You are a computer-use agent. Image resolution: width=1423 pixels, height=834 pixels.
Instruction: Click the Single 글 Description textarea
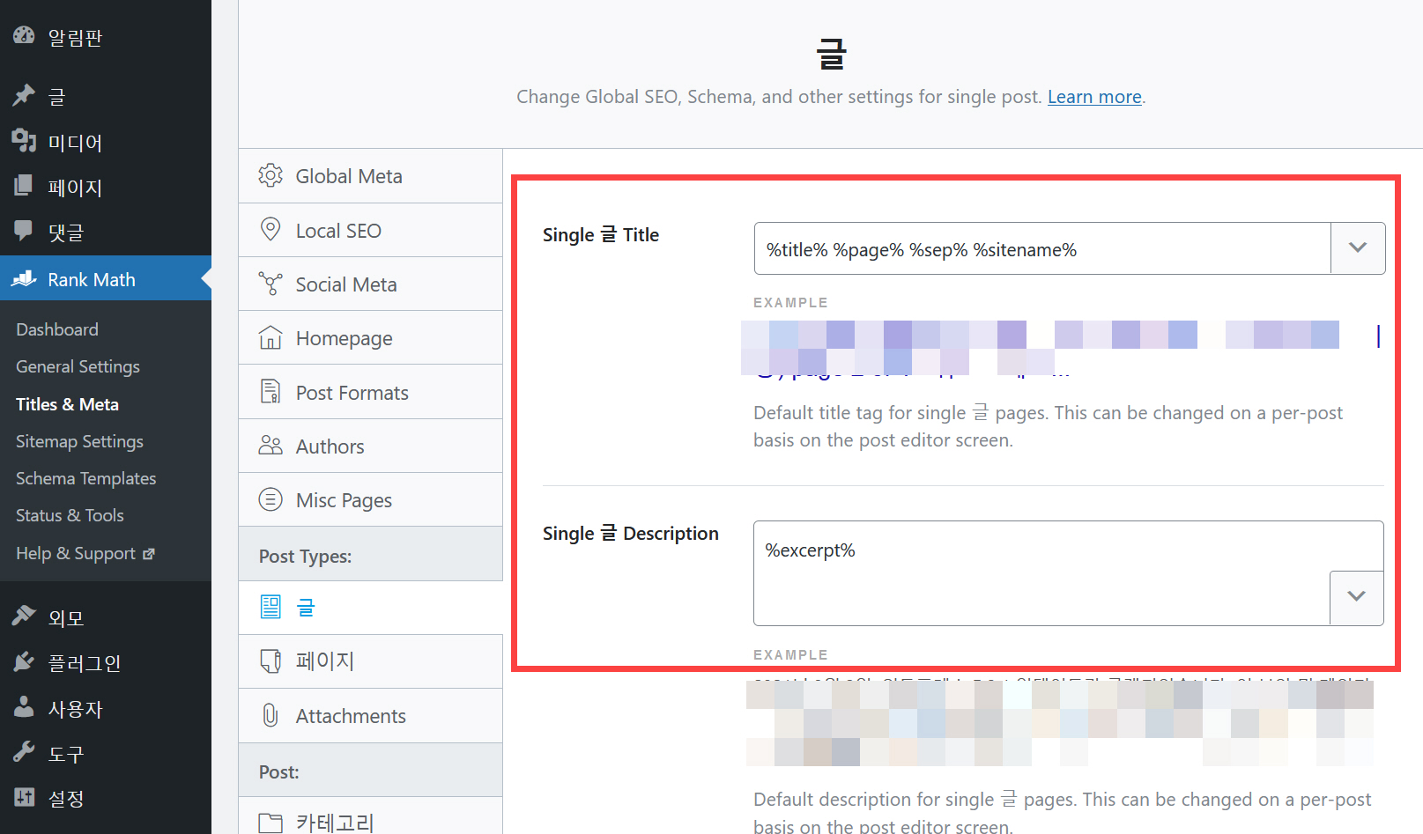[x=1068, y=572]
